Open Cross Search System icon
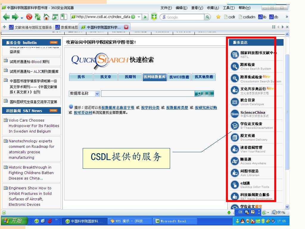The image size is (305, 229). point(235,66)
